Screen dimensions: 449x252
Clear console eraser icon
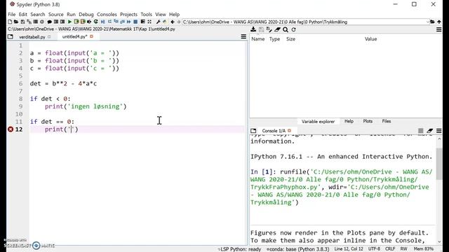[x=429, y=131]
